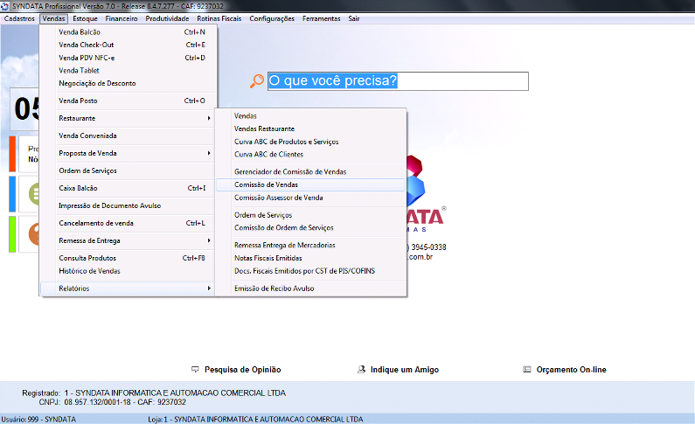Image resolution: width=695 pixels, height=424 pixels.
Task: Click the Pesquisa de Opinião speech bubble icon
Action: click(x=195, y=369)
